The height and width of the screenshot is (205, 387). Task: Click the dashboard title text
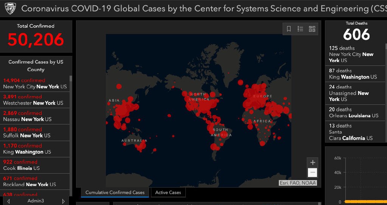click(204, 9)
